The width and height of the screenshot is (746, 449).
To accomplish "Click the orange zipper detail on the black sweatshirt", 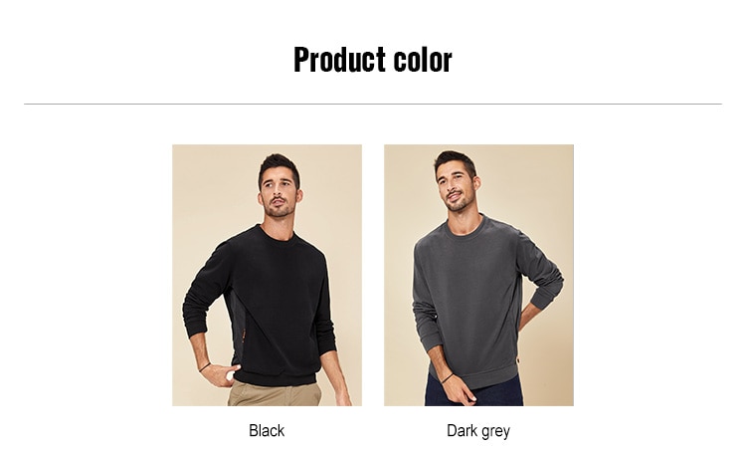I will pyautogui.click(x=245, y=337).
